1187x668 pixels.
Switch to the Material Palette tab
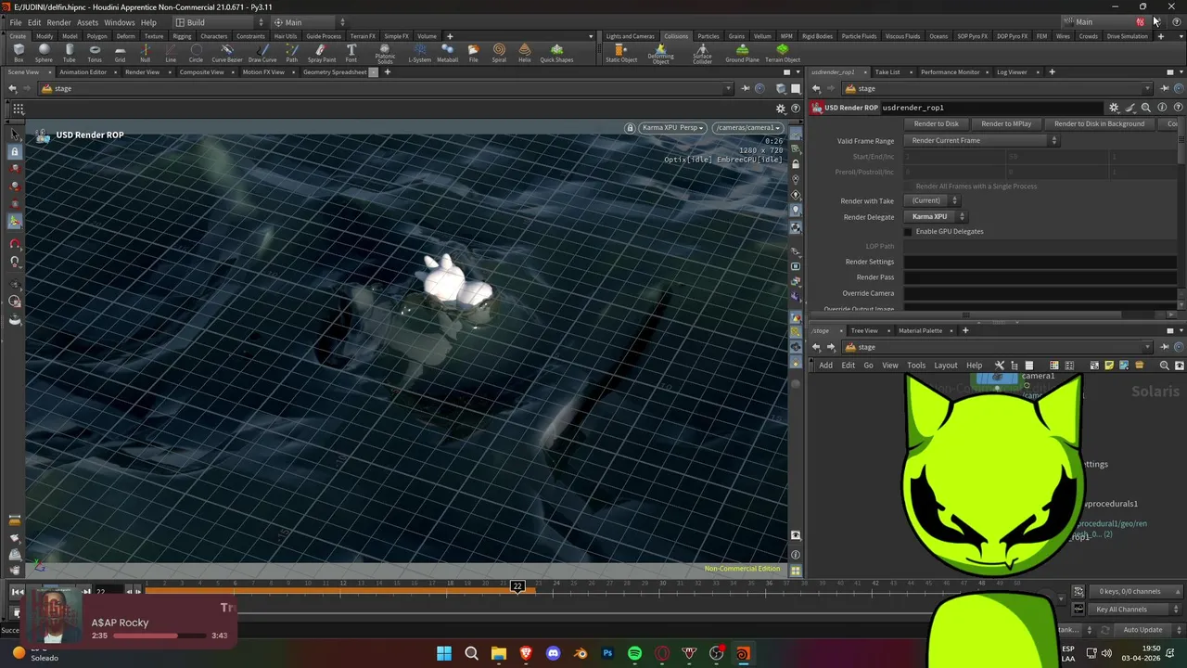[x=920, y=330]
